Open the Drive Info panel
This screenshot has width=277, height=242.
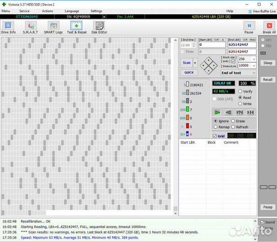8,28
